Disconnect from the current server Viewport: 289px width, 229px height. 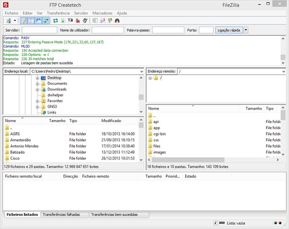(78, 20)
